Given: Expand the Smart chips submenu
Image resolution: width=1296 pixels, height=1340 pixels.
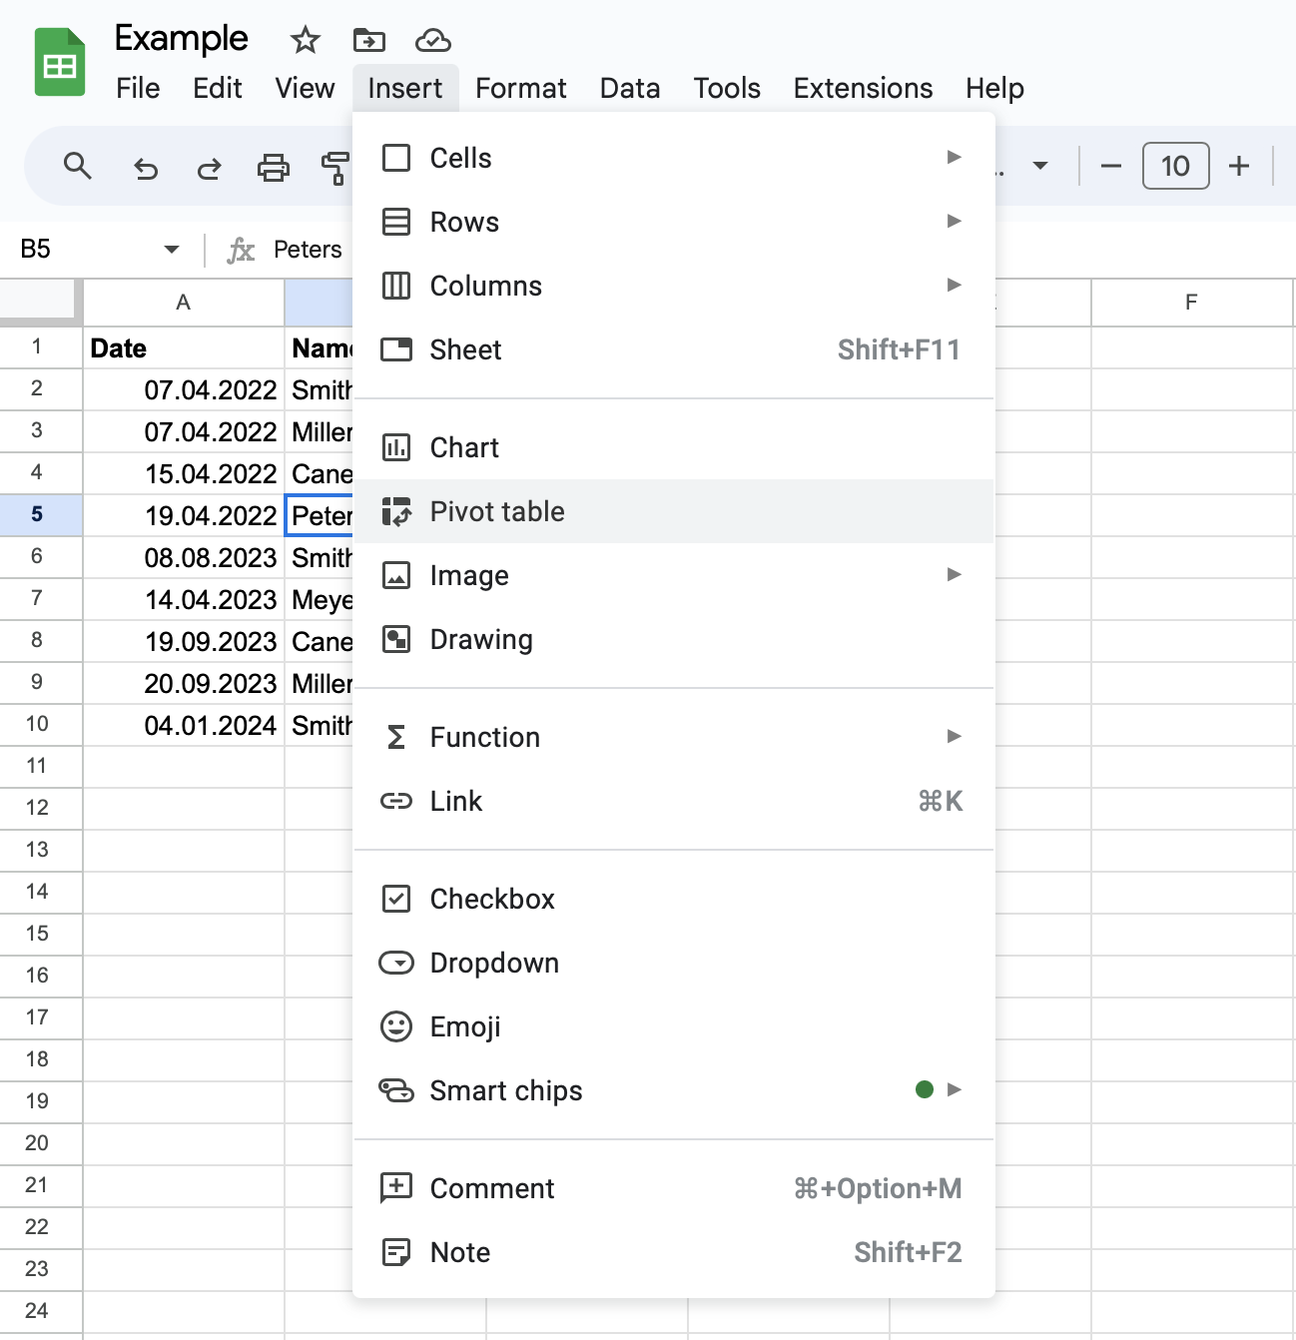Looking at the screenshot, I should coord(955,1089).
